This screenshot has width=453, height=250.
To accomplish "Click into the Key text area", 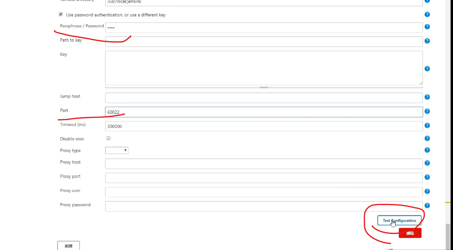I will 264,68.
